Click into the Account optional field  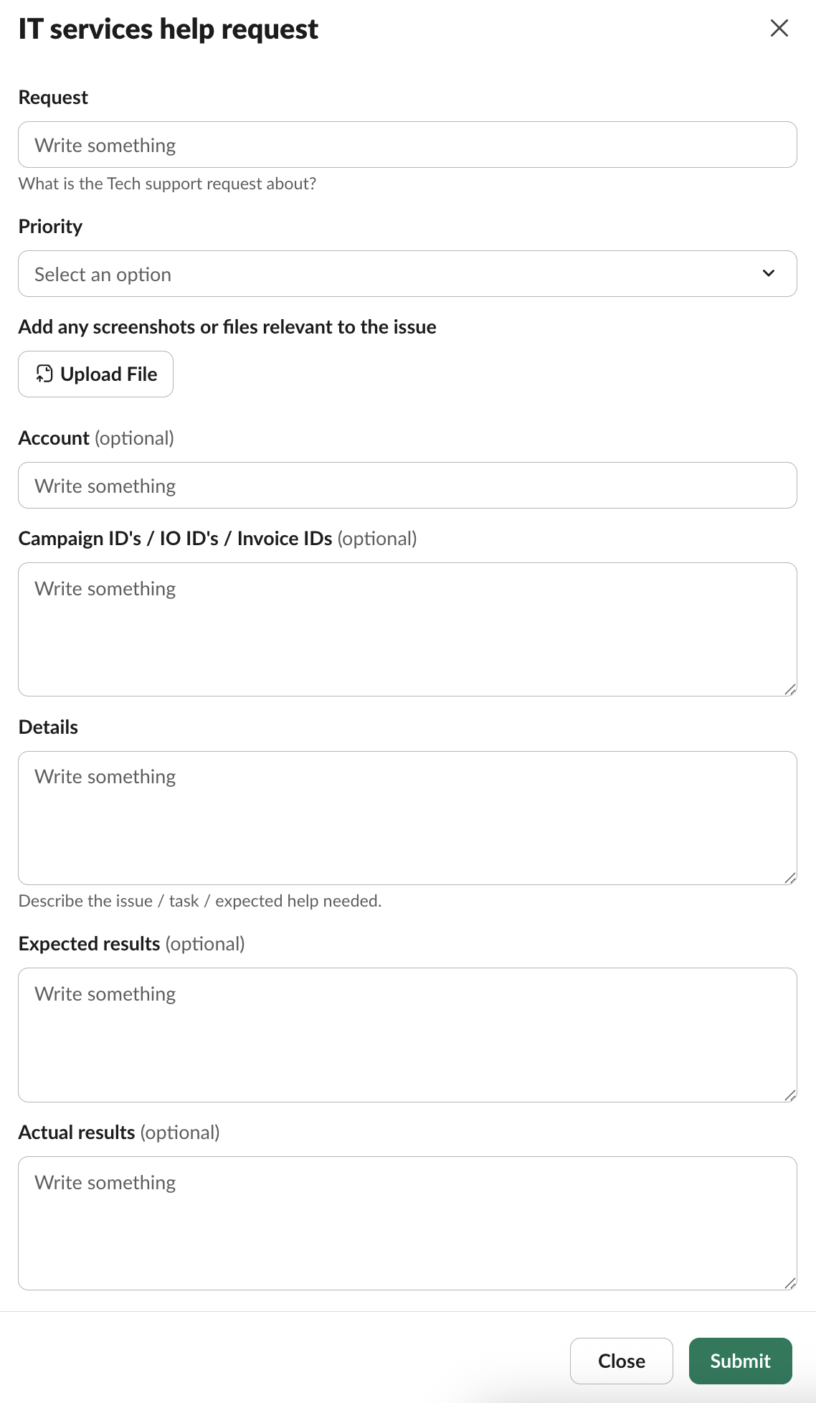(x=407, y=486)
